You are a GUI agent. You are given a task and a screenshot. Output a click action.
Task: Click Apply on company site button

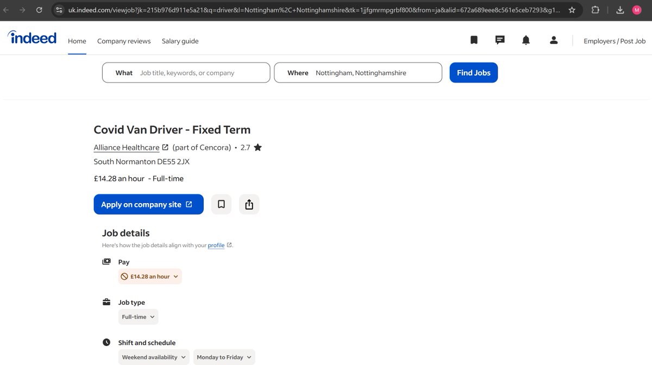coord(149,204)
